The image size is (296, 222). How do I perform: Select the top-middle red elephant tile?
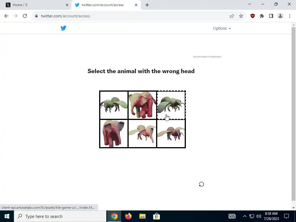142,105
